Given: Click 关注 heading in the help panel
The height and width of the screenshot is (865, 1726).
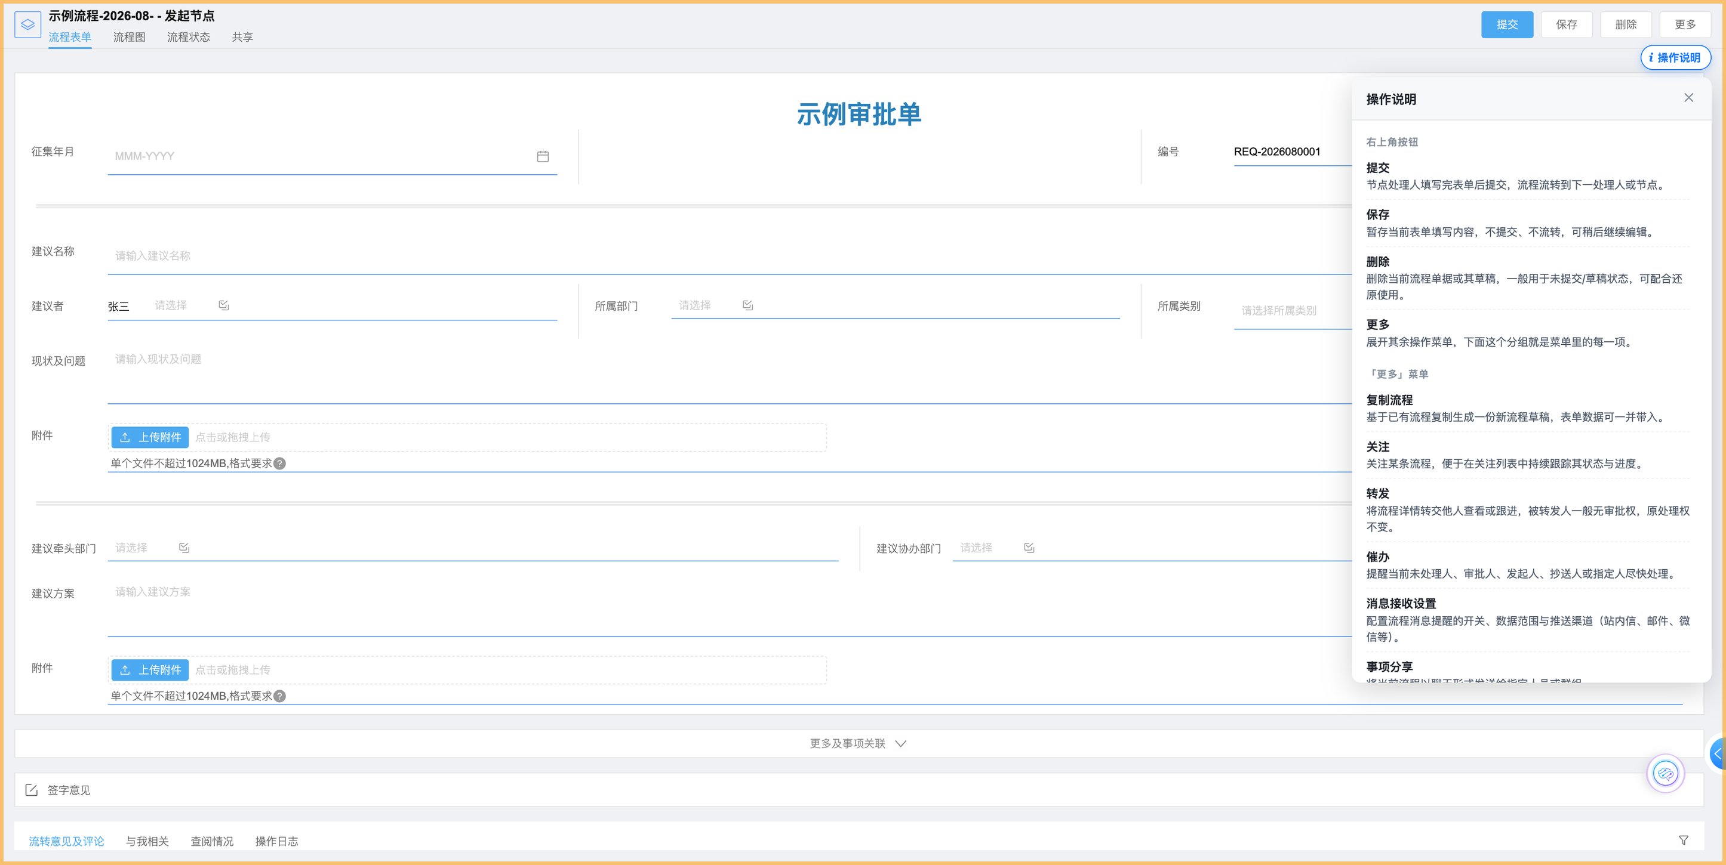Looking at the screenshot, I should click(x=1377, y=447).
